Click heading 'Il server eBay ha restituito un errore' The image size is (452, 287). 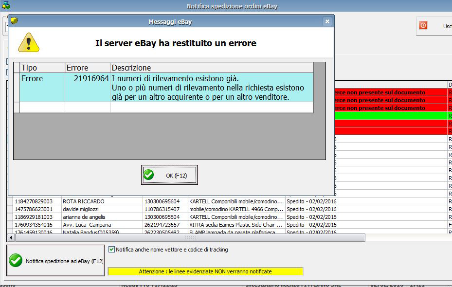pyautogui.click(x=176, y=43)
